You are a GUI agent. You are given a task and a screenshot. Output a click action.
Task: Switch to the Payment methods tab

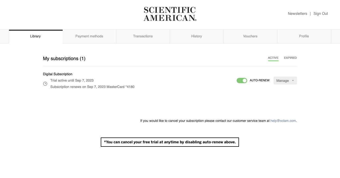tap(89, 36)
